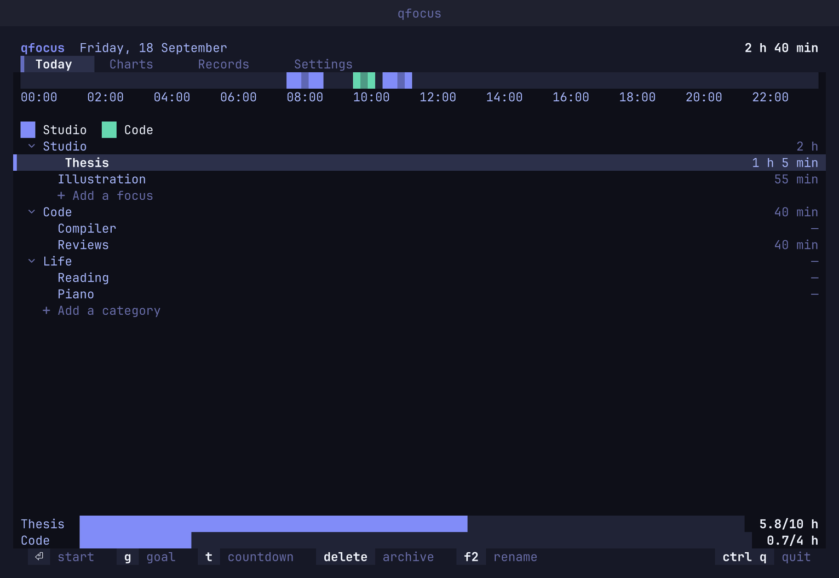Select the Reading focus row
Screen dimensions: 839x578
(x=420, y=278)
